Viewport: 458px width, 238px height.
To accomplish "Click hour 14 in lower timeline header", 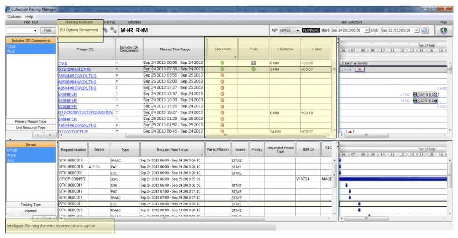I will tap(422, 154).
